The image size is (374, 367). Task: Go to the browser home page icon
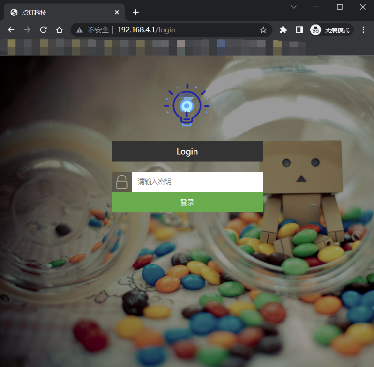59,30
